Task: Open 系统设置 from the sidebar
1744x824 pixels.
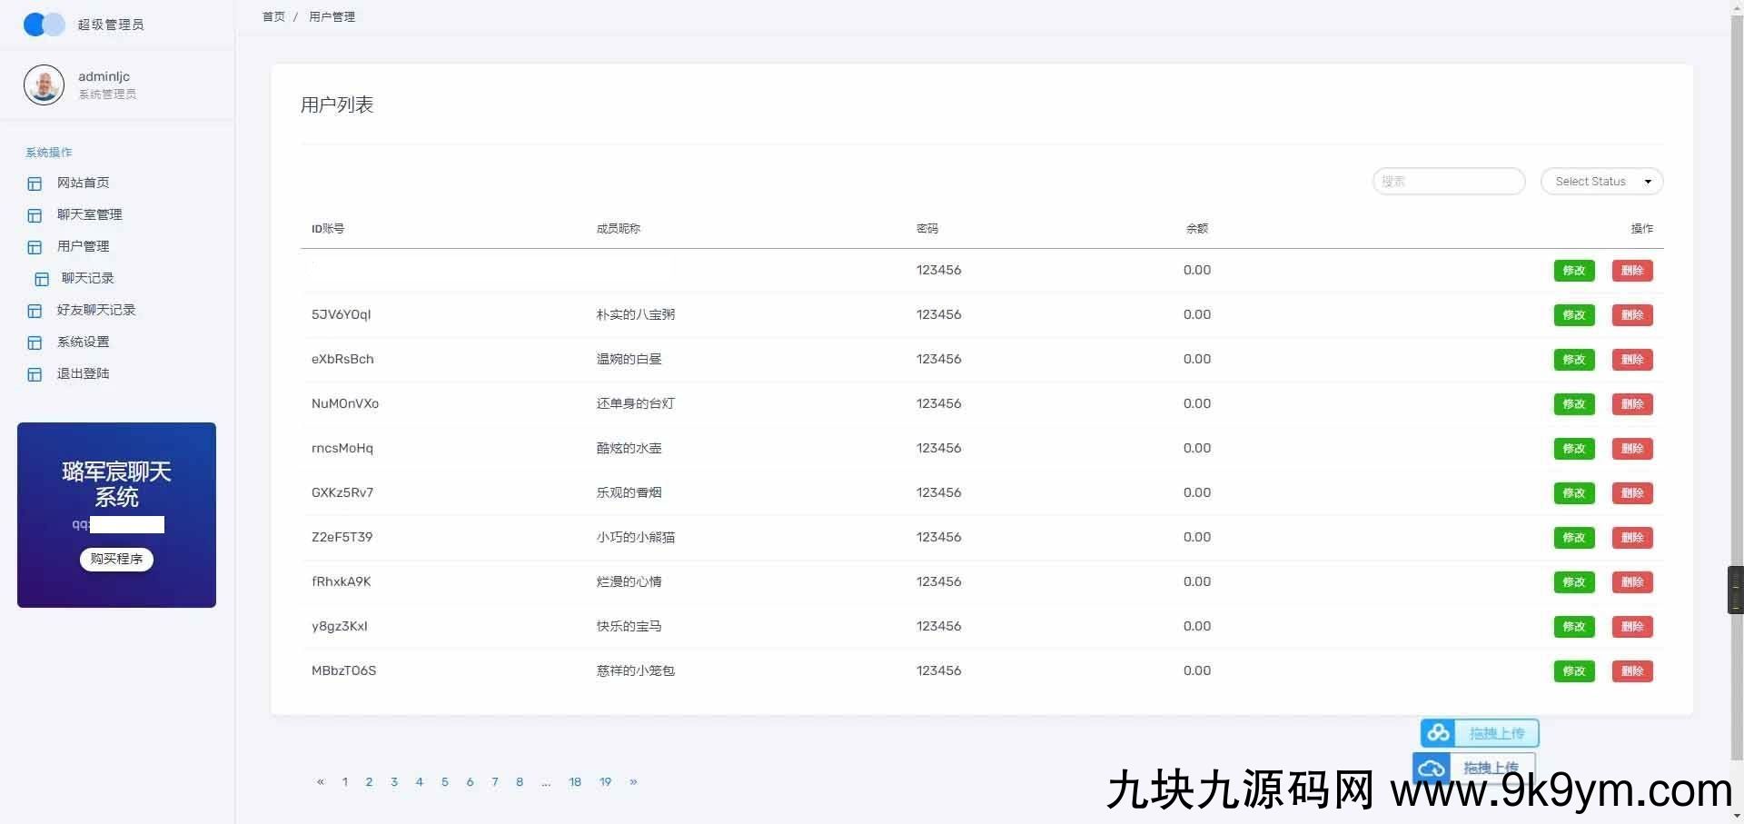Action: (83, 342)
